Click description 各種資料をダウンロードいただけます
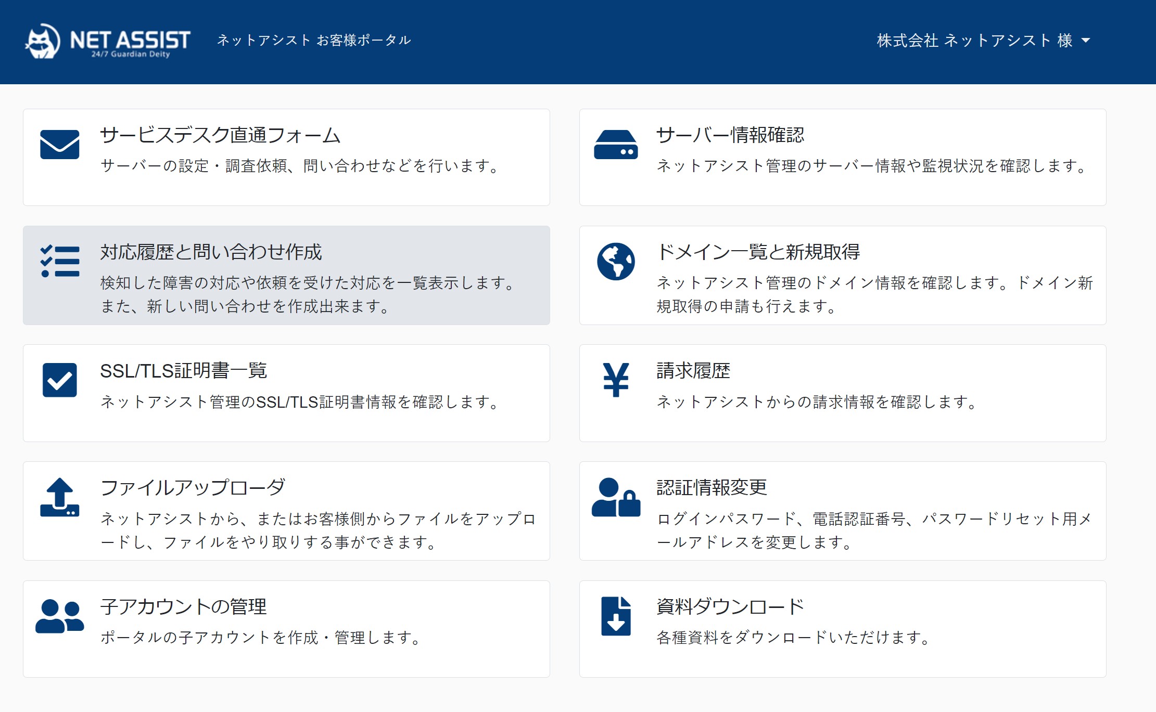1156x712 pixels. coord(794,638)
